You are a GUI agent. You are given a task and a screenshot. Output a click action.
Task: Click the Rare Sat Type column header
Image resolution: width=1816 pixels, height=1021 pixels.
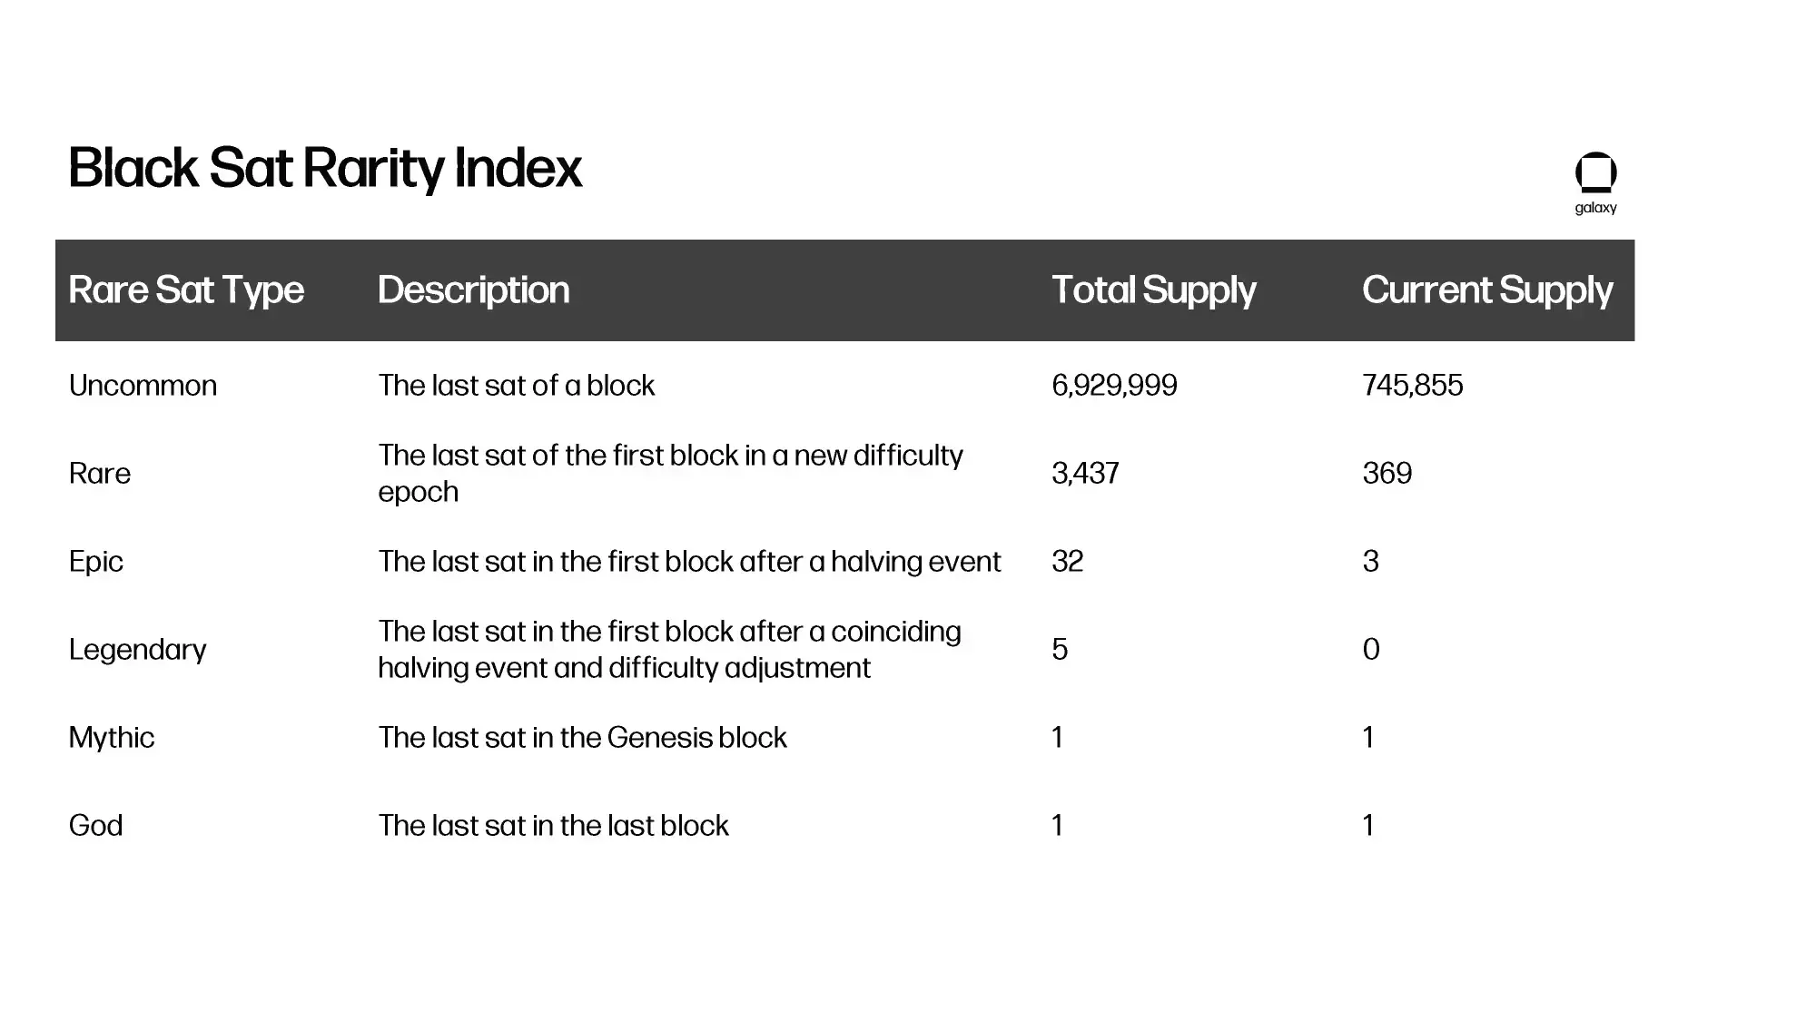pyautogui.click(x=186, y=290)
